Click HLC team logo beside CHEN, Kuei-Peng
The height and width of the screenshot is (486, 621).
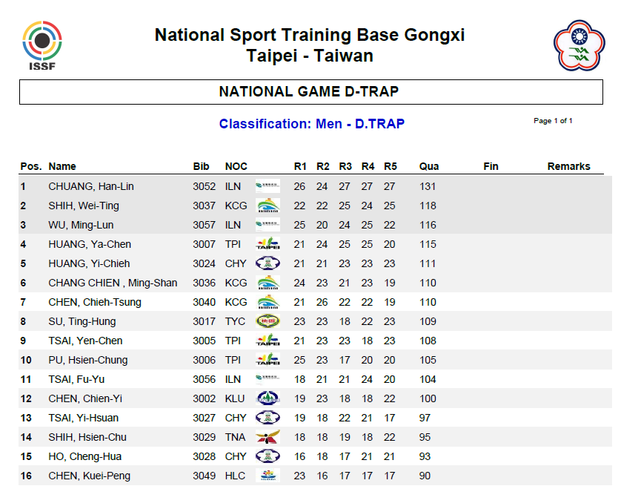pos(268,476)
